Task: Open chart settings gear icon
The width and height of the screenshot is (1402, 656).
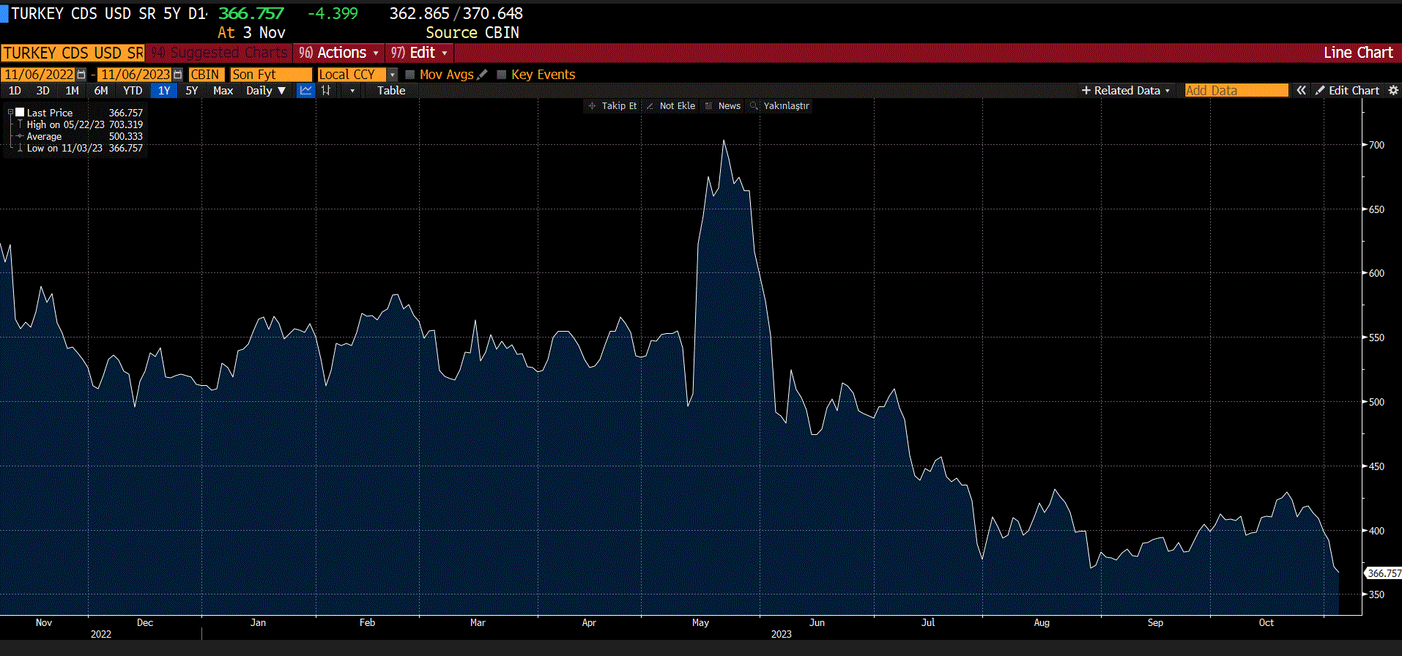Action: pyautogui.click(x=1393, y=90)
